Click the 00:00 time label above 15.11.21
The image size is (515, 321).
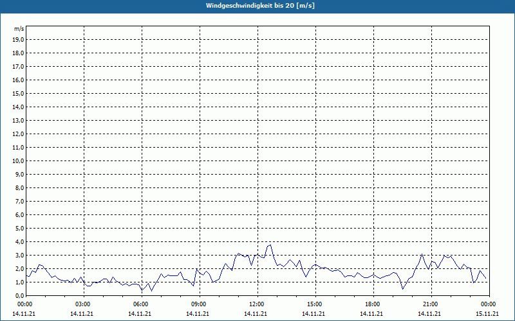(x=489, y=304)
